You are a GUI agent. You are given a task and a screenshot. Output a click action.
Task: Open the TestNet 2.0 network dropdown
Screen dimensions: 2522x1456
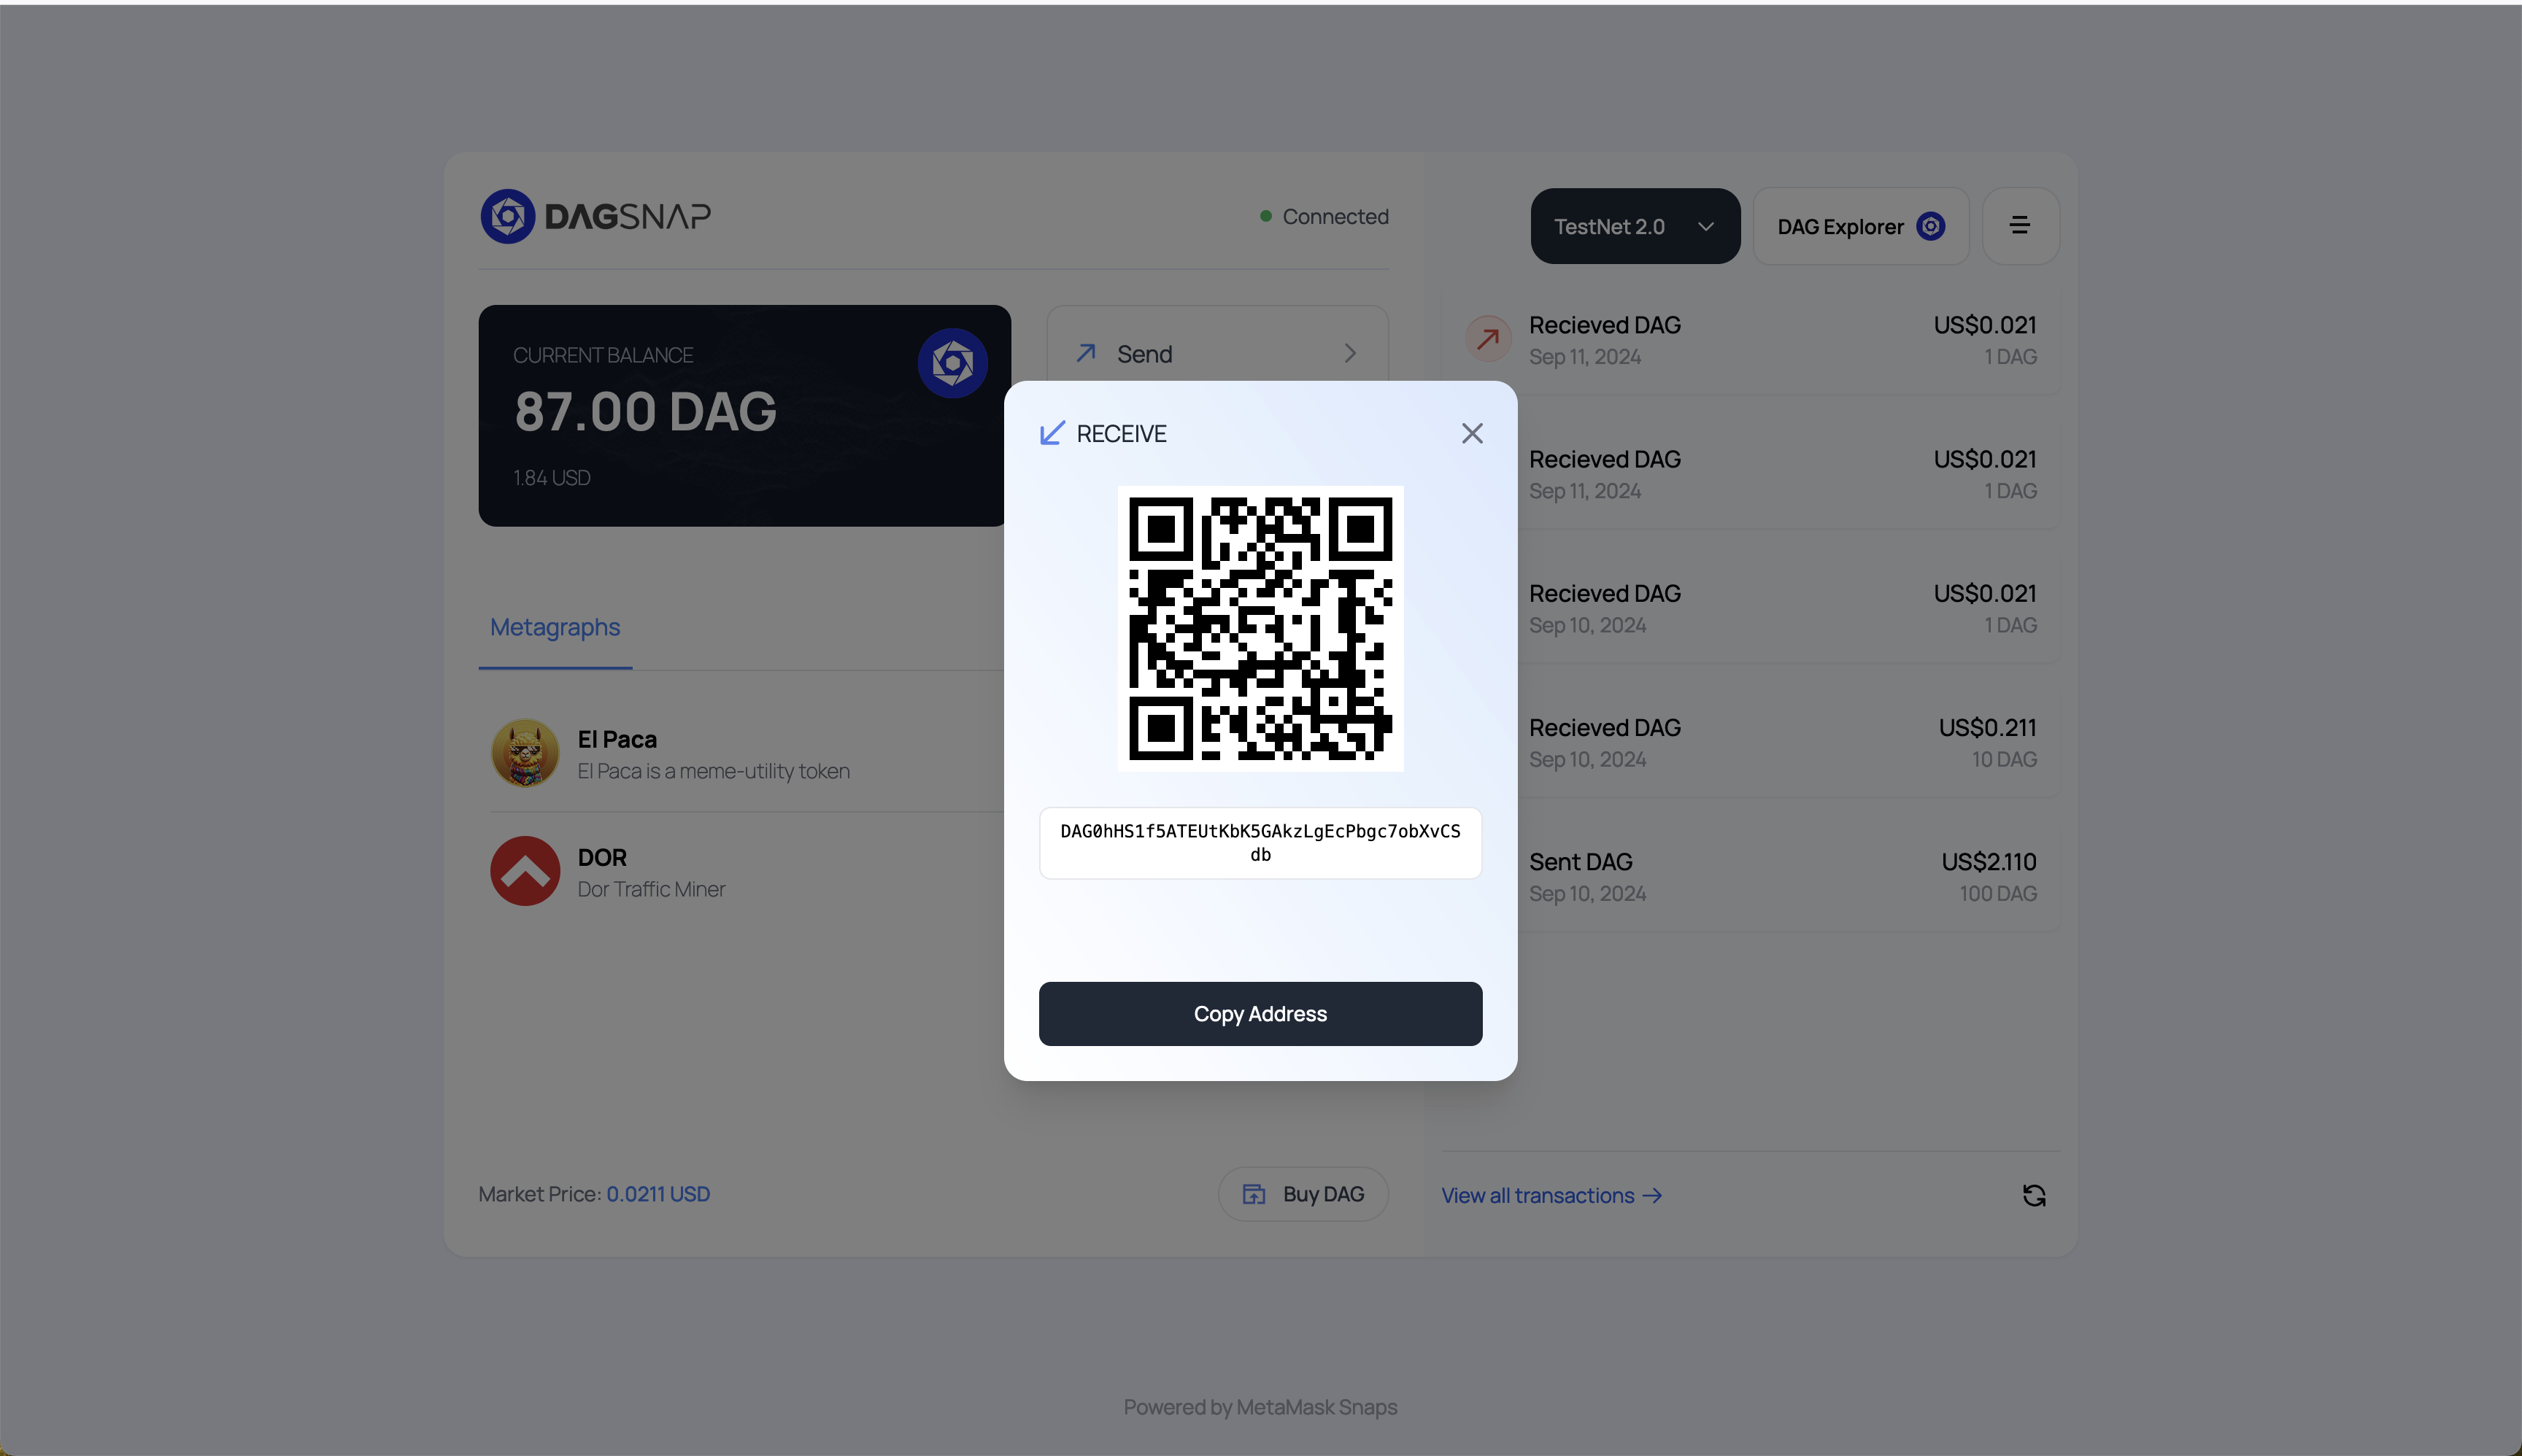point(1635,226)
